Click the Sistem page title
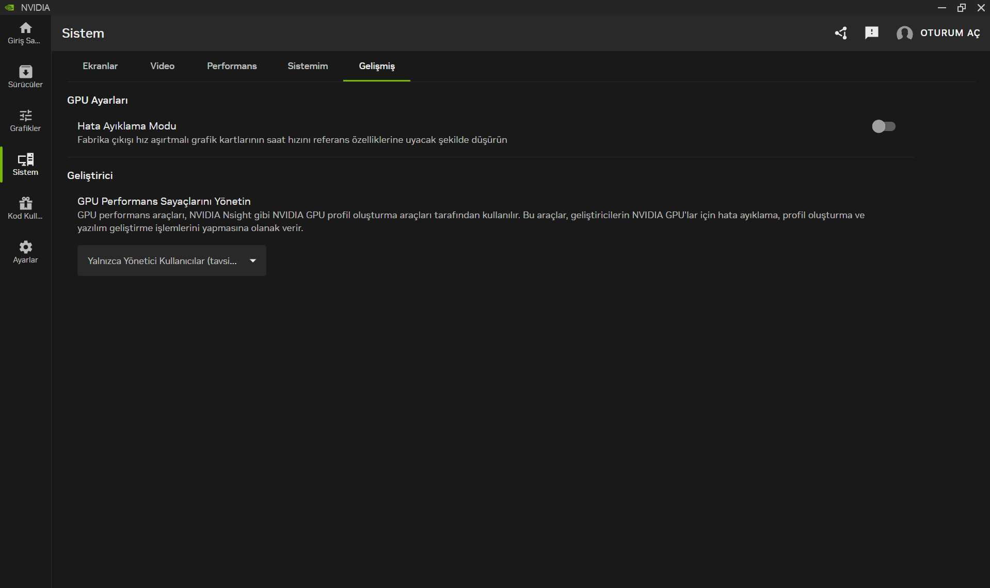Viewport: 990px width, 588px height. pos(83,33)
